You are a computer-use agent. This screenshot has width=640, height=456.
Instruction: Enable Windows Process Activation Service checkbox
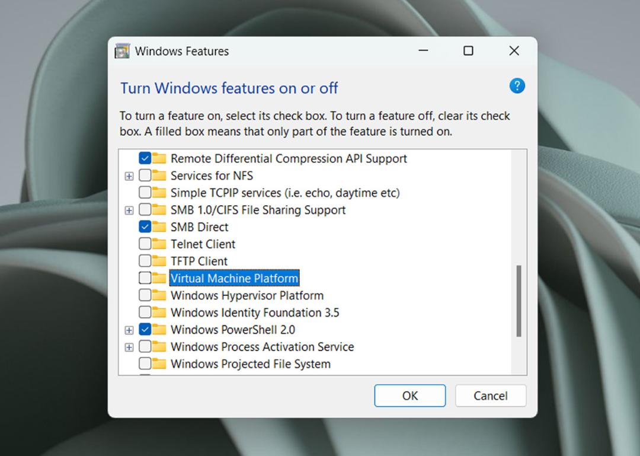145,346
